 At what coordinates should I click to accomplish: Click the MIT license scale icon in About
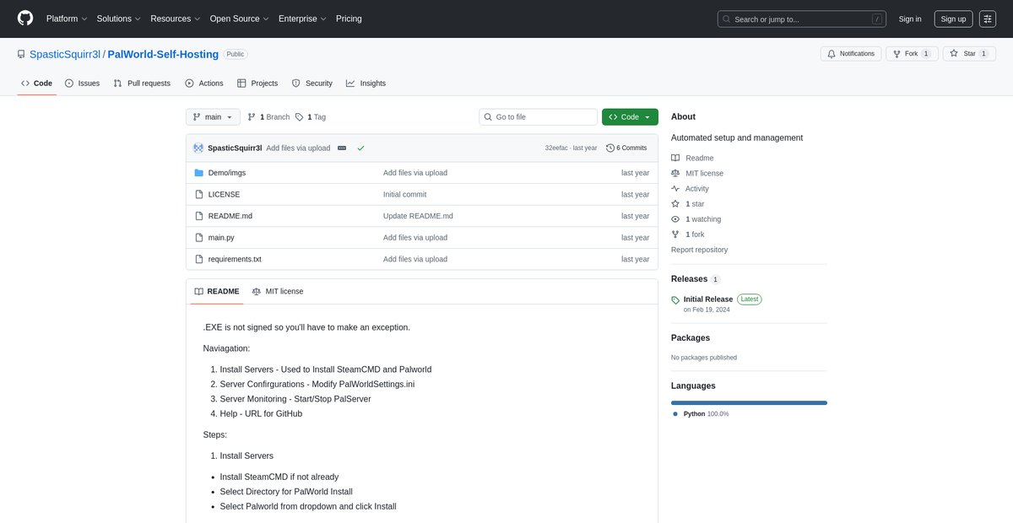tap(675, 173)
